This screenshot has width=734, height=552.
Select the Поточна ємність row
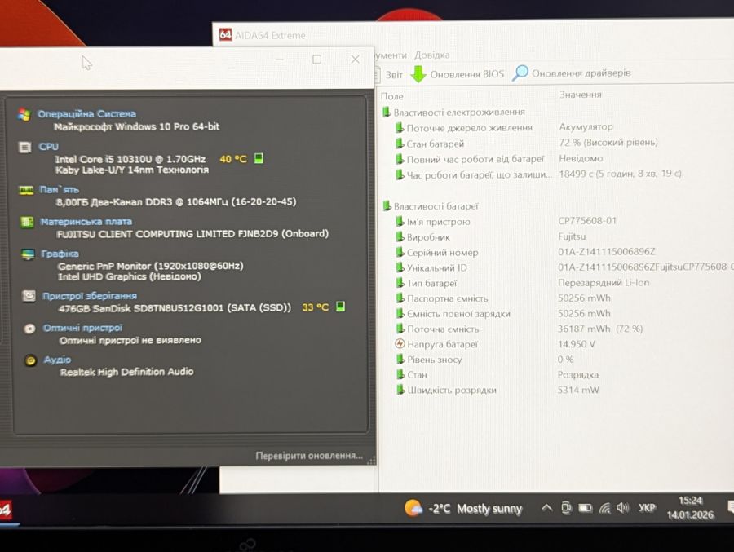(520, 329)
